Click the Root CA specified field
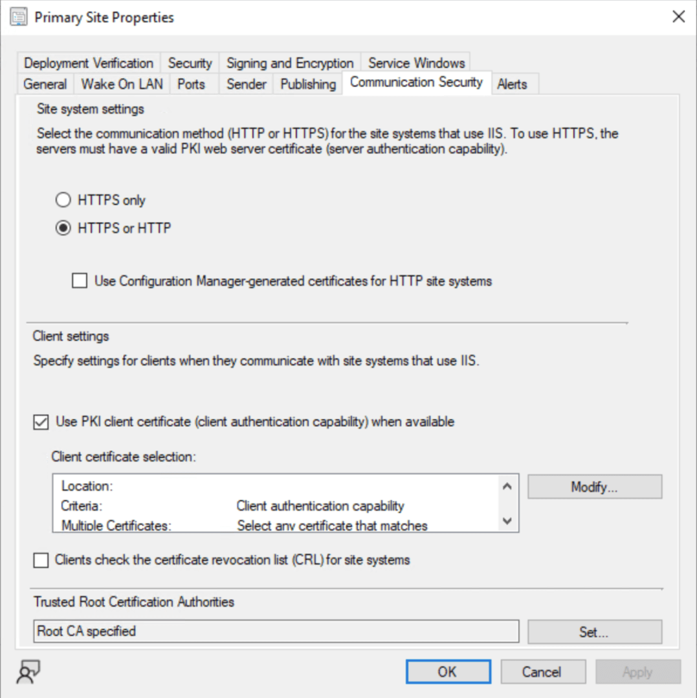697x698 pixels. click(276, 631)
